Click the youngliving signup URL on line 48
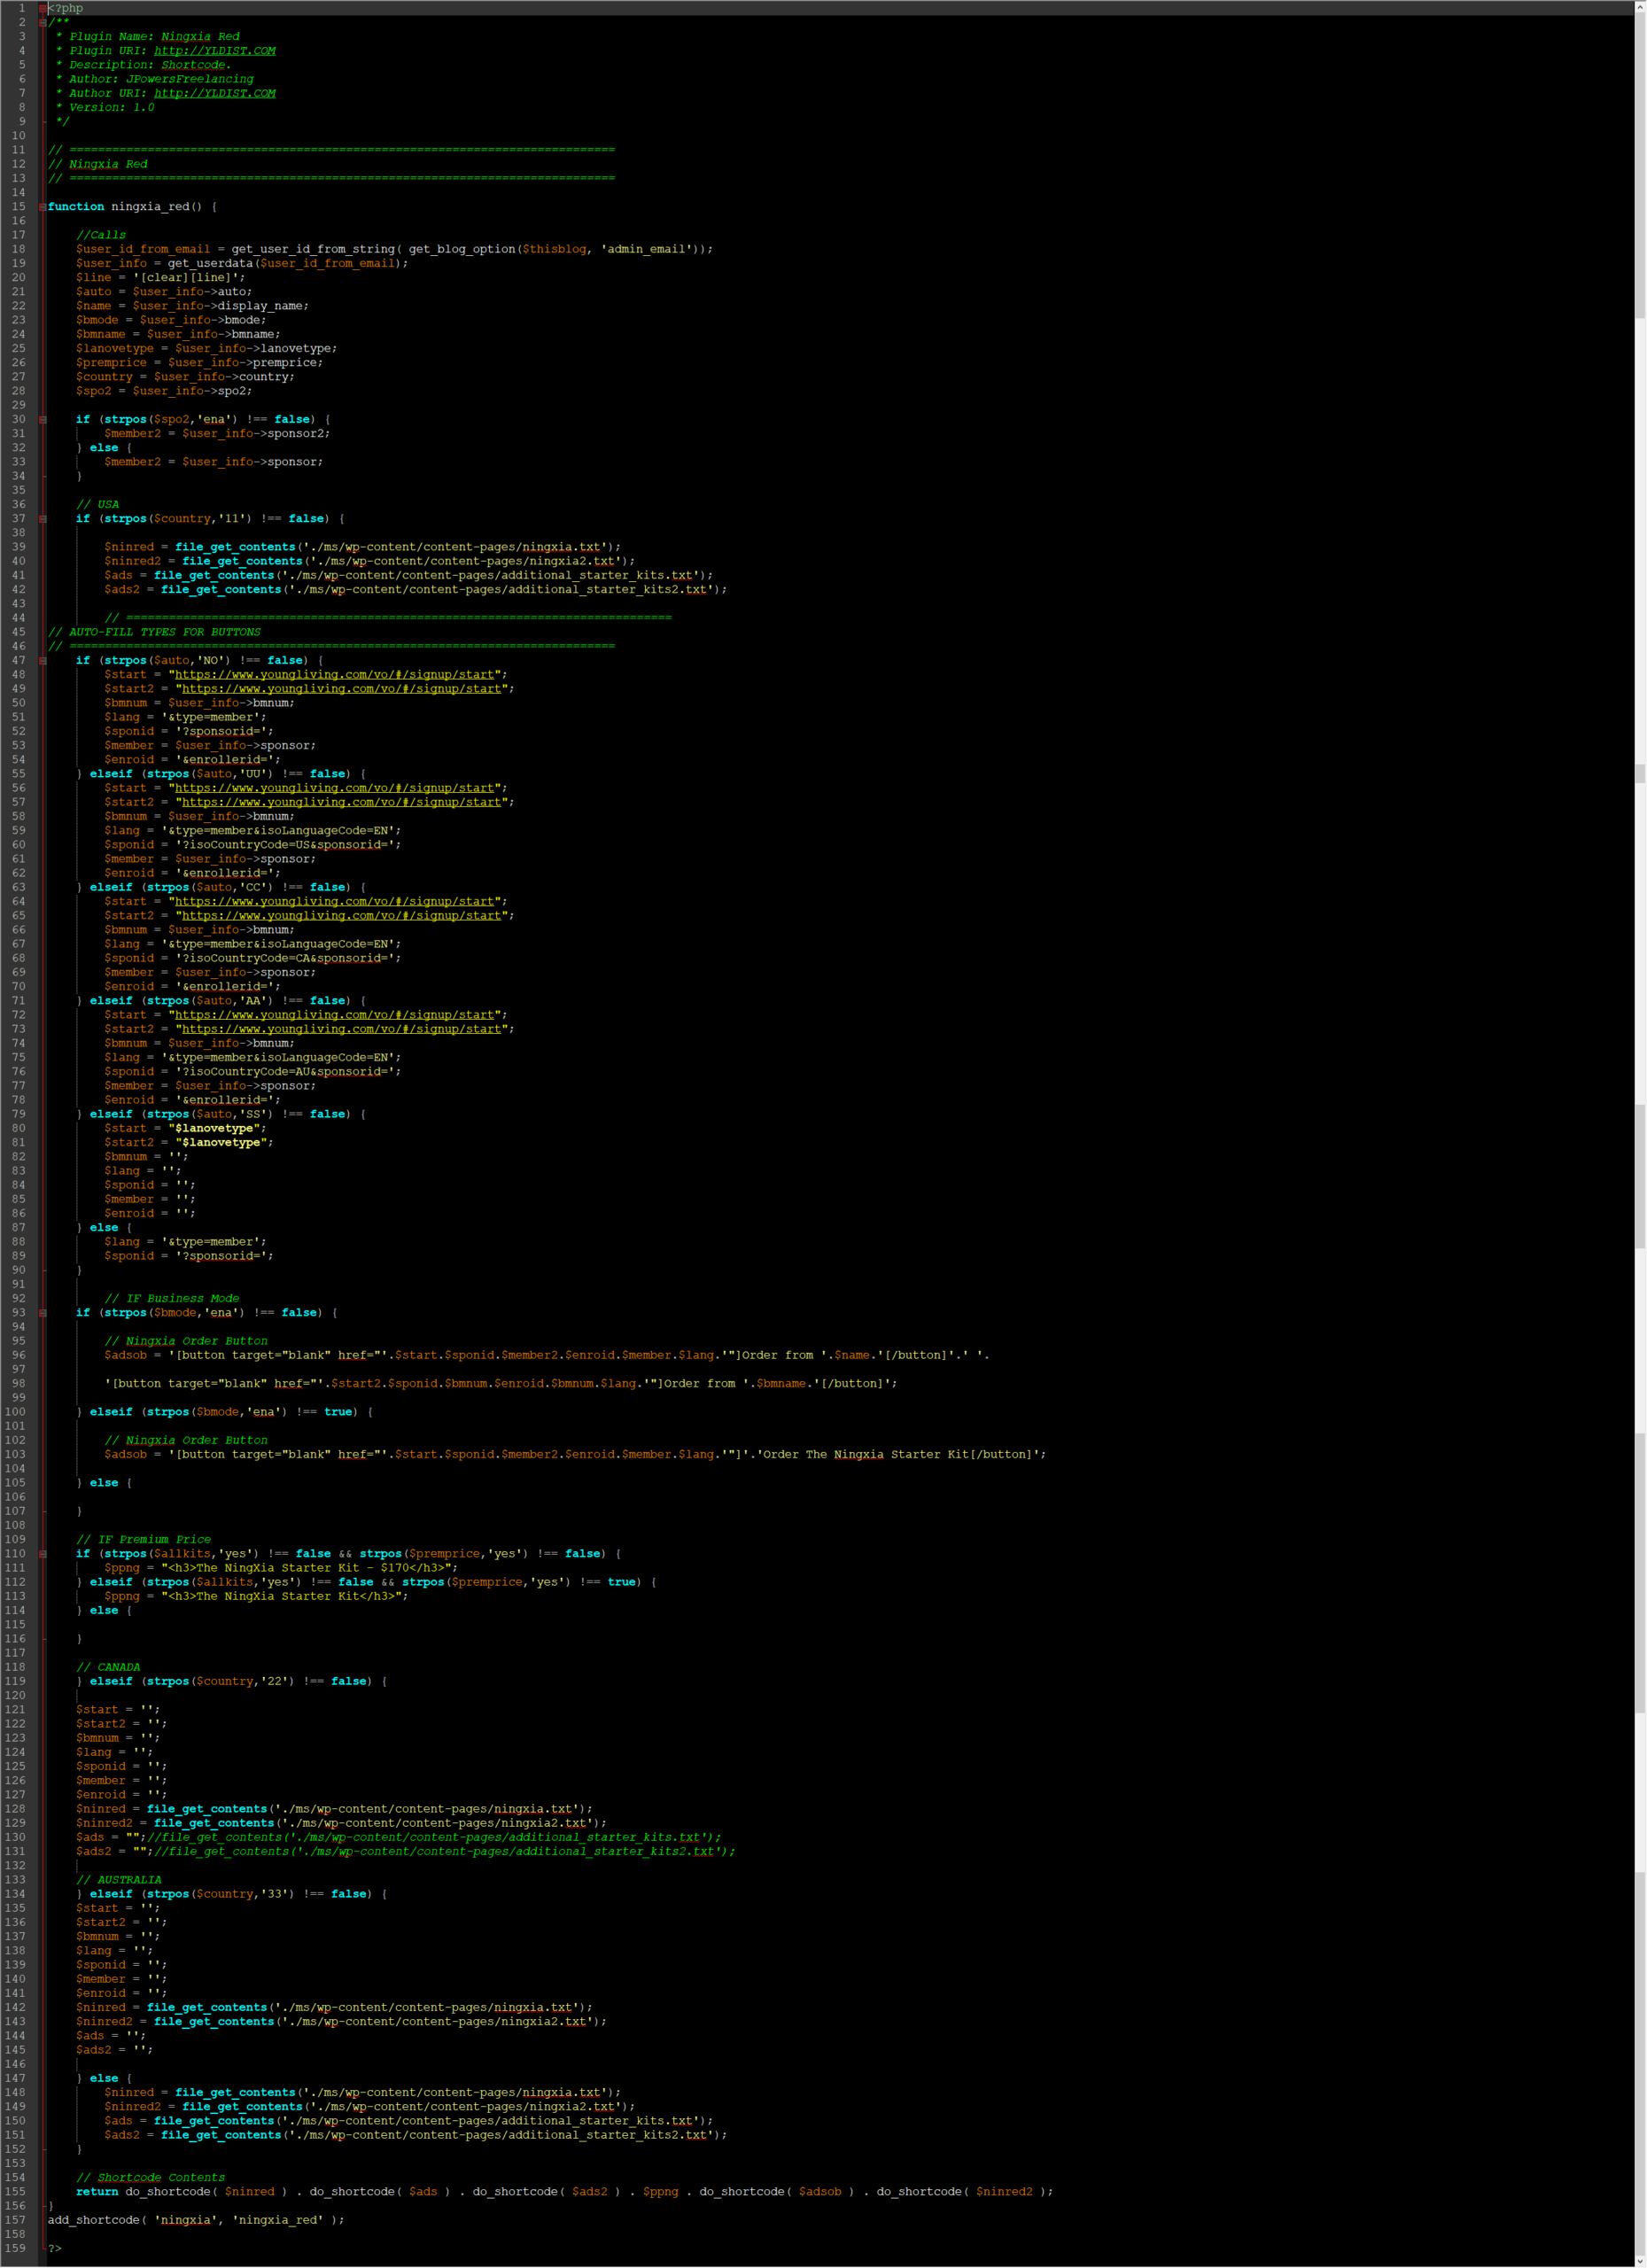Image resolution: width=1647 pixels, height=2268 pixels. tap(337, 675)
